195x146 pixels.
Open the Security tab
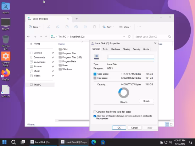136,49
